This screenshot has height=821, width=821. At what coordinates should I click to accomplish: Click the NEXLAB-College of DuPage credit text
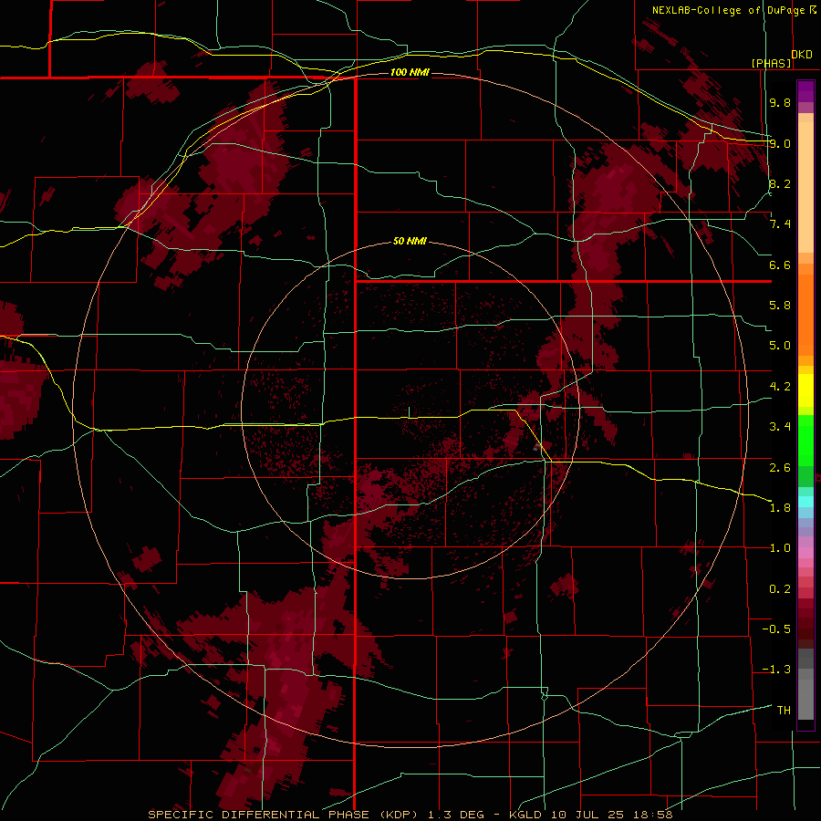pyautogui.click(x=728, y=10)
